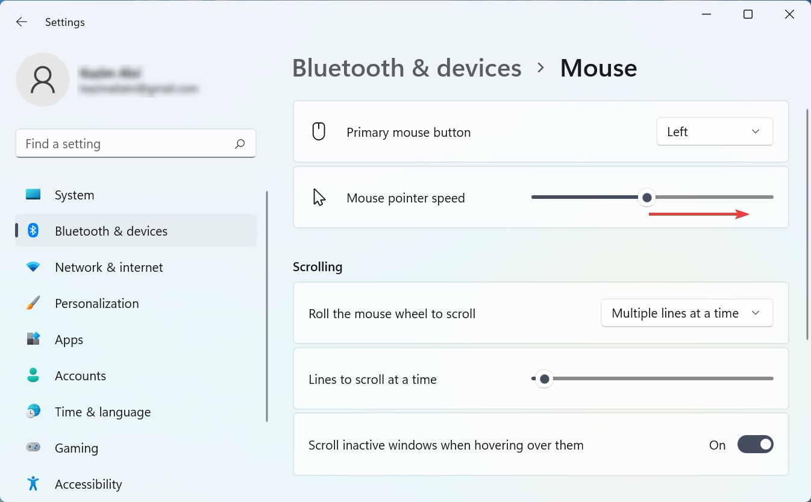Open the Left selection dropdown arrow
The image size is (811, 502).
point(756,131)
